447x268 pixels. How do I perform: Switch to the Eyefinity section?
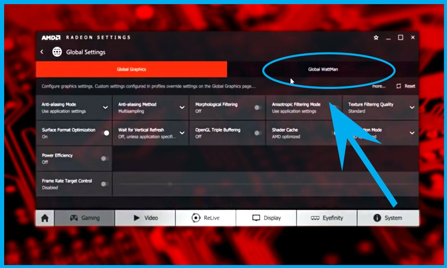327,218
